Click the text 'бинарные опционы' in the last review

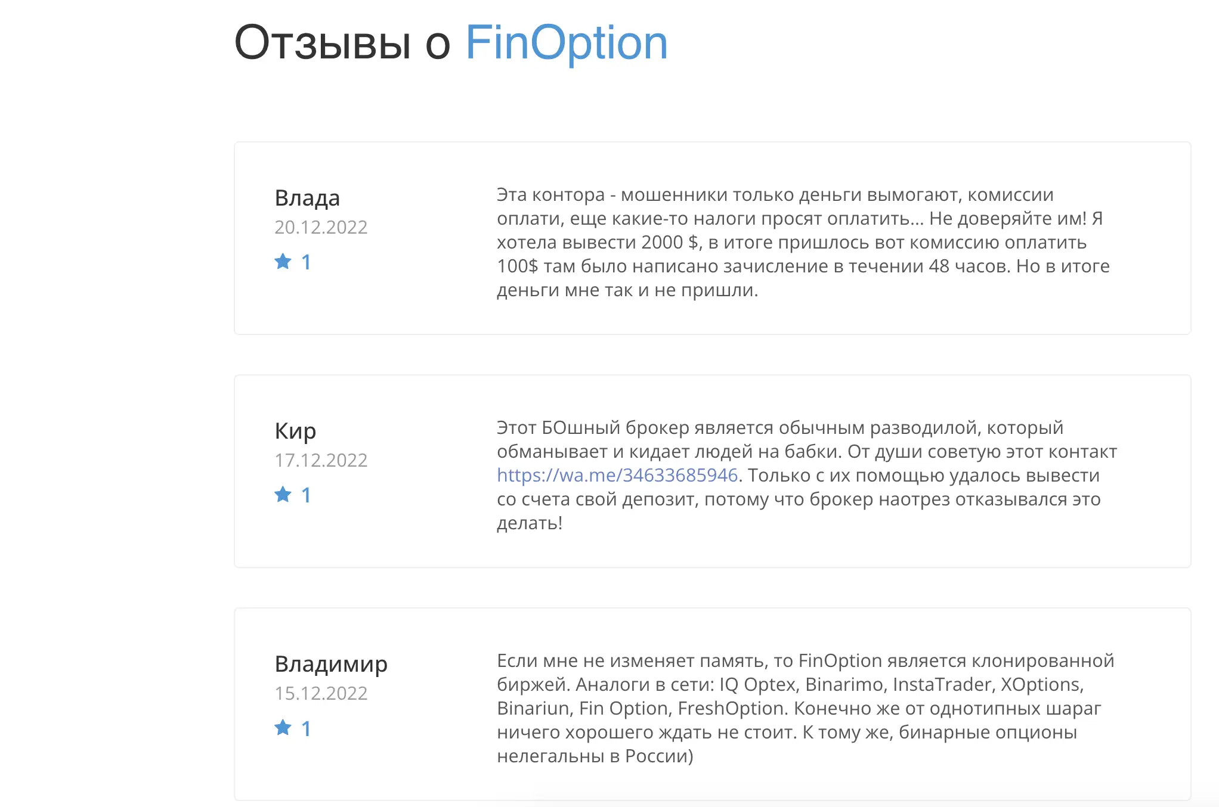(x=988, y=732)
